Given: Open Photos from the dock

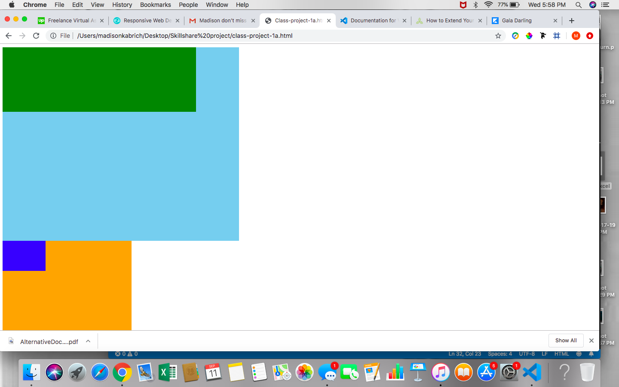Looking at the screenshot, I should point(304,372).
